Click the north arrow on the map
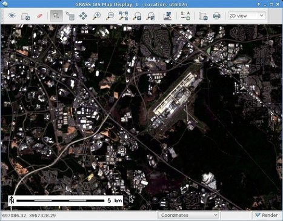The height and width of the screenshot is (221, 283). click(x=12, y=200)
